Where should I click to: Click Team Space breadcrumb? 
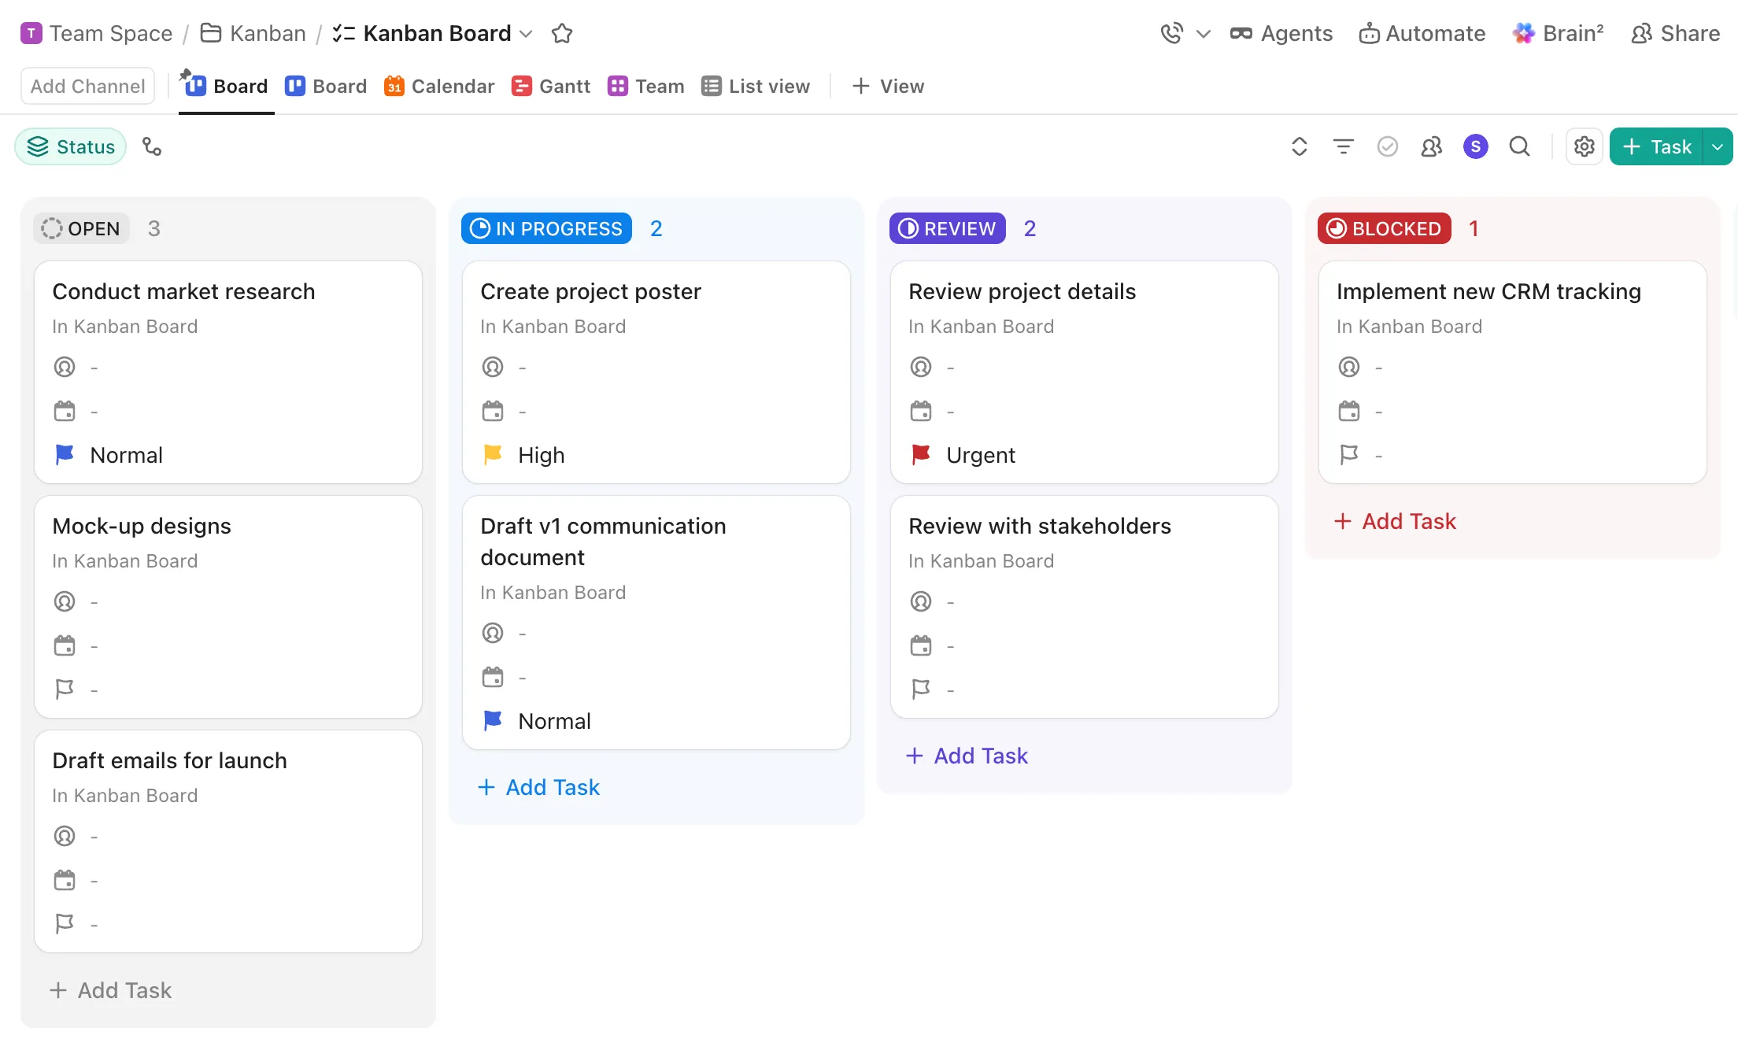tap(96, 33)
